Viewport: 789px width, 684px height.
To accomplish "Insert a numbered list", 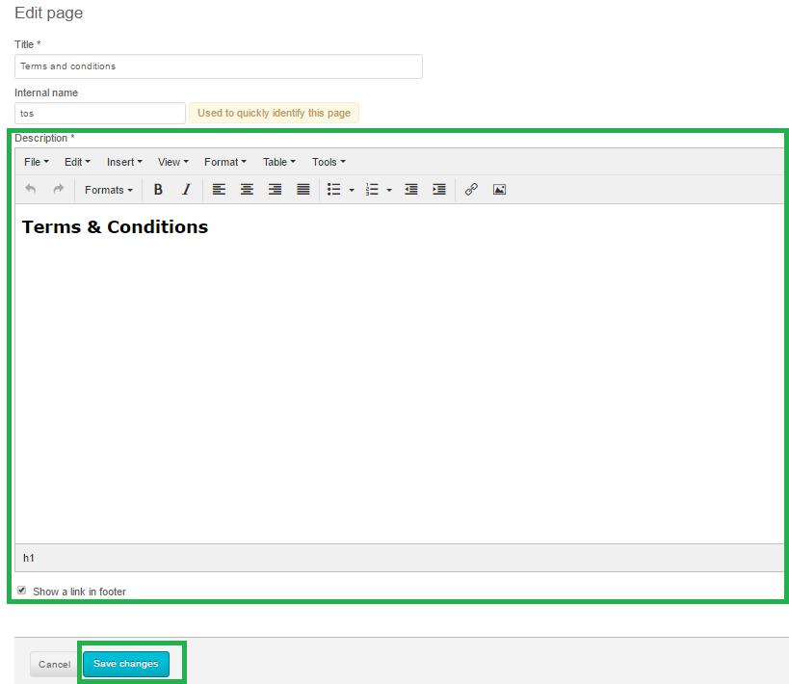I will (372, 189).
